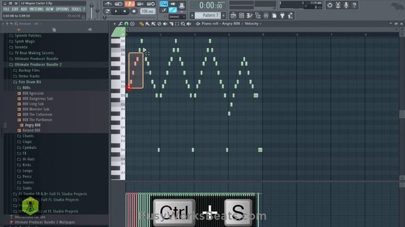Select the Slice tool in piano roll
405x227 pixels.
coord(171,24)
